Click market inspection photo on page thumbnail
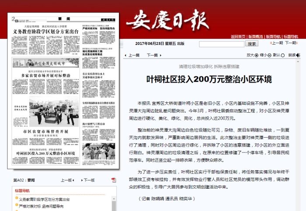306x211 pixels. pos(54,111)
